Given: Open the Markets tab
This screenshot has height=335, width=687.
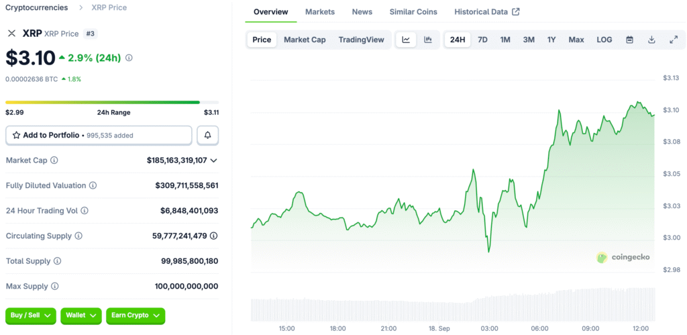Looking at the screenshot, I should click(320, 12).
